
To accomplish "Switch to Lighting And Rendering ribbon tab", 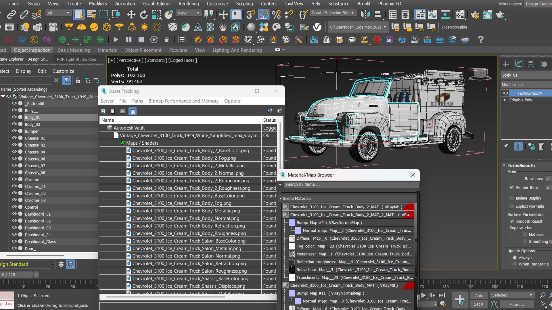I will click(x=237, y=50).
